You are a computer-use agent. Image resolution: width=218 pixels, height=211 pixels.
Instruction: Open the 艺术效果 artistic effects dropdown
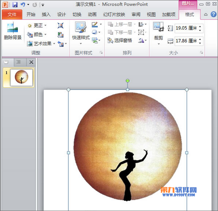(41, 44)
